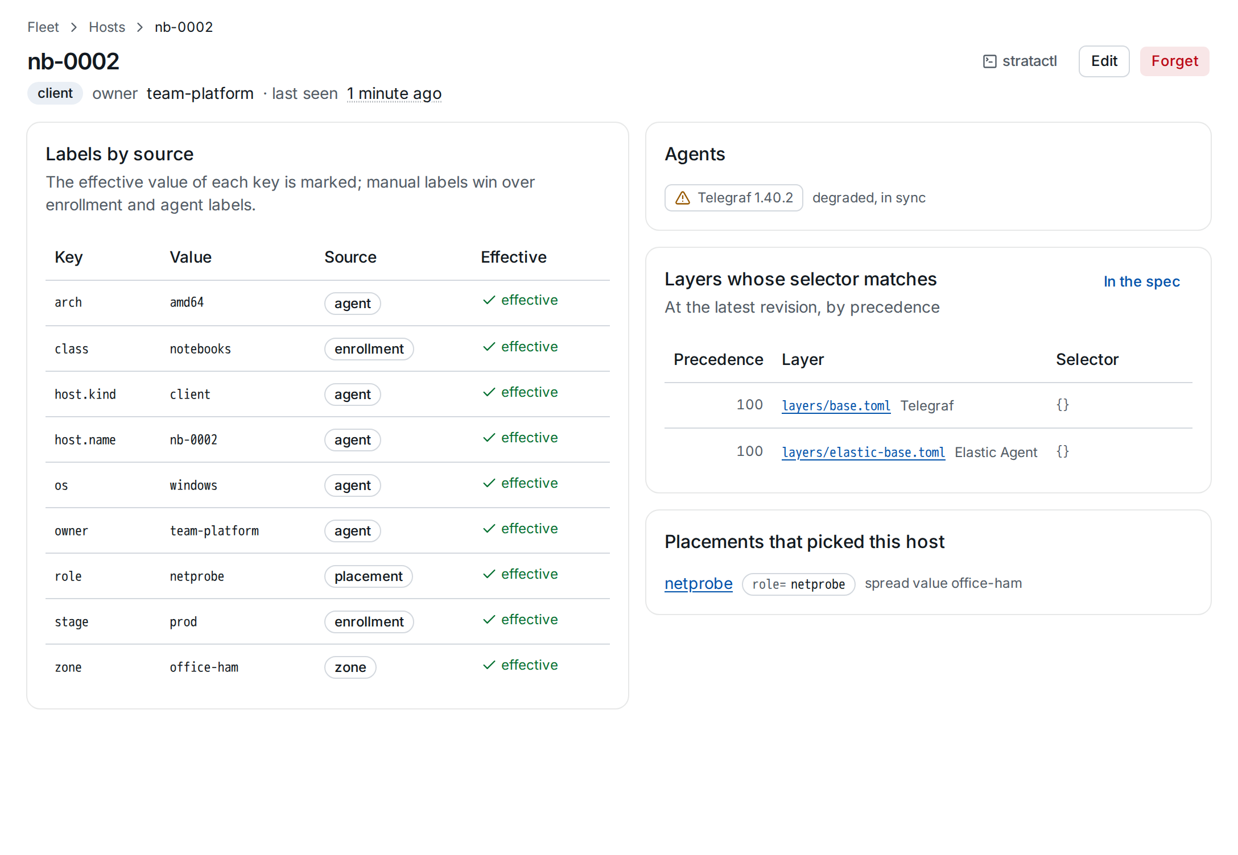The height and width of the screenshot is (855, 1238).
Task: Select the amd64 value cell
Action: pos(187,302)
